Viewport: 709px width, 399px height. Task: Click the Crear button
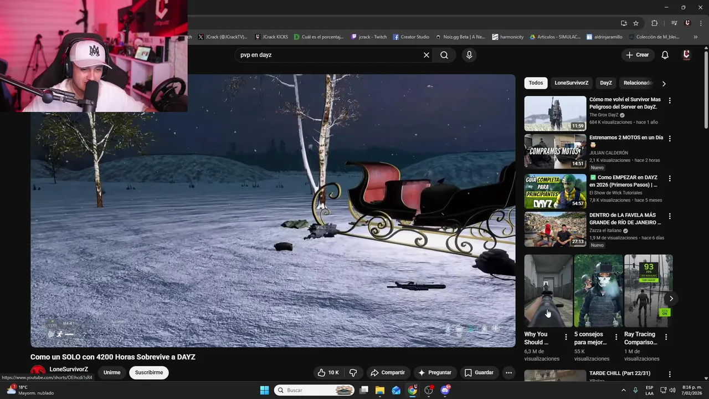(637, 55)
